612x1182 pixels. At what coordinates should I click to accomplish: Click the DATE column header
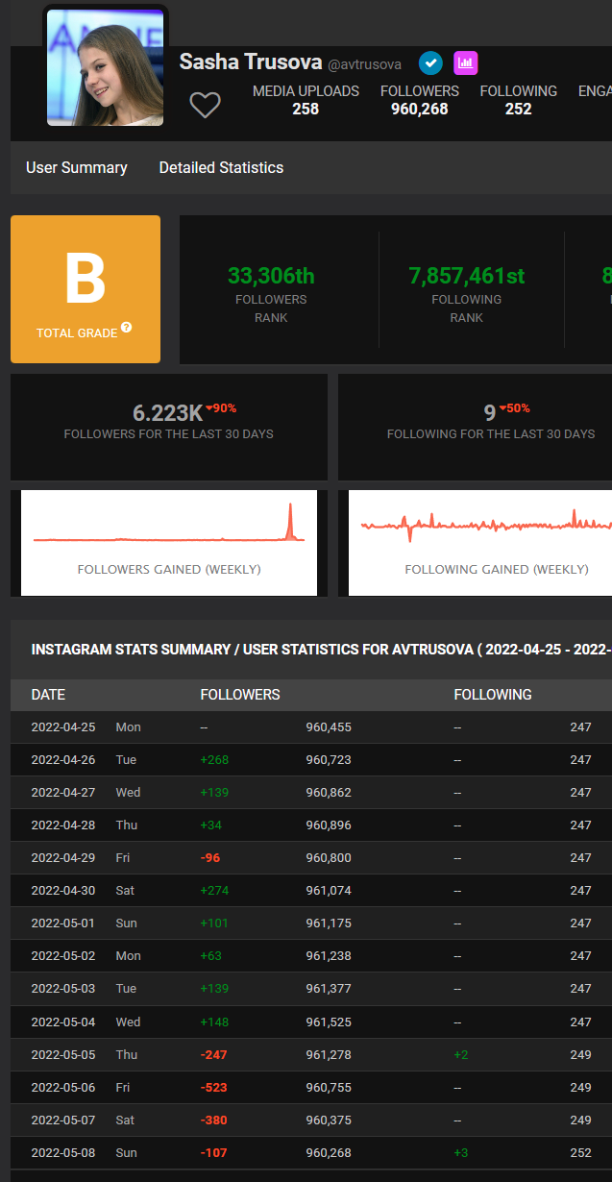click(49, 695)
